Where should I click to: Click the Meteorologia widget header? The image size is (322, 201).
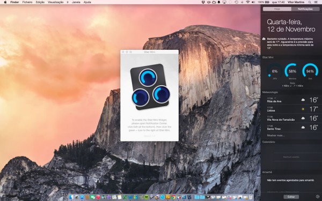(x=270, y=92)
